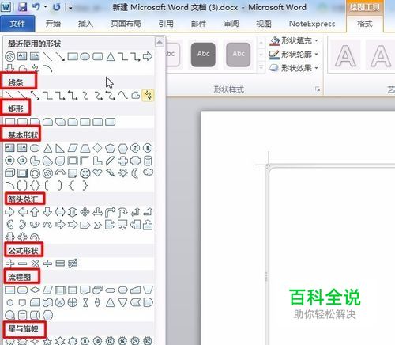Choose triangle from recently used shapes

[111, 56]
